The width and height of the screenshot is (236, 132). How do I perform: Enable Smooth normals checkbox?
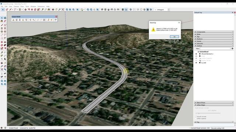196,117
